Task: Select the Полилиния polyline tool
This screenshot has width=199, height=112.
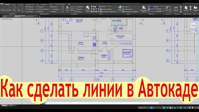Action: tap(9, 8)
